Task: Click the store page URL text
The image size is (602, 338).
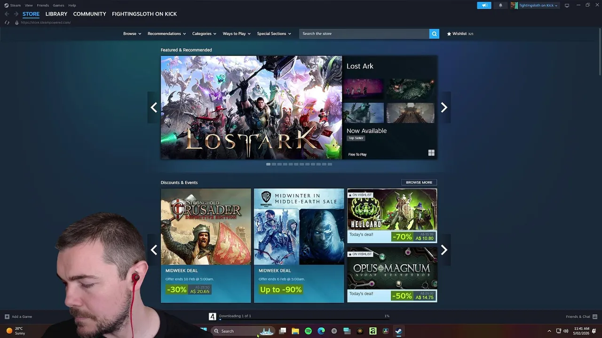Action: [46, 23]
